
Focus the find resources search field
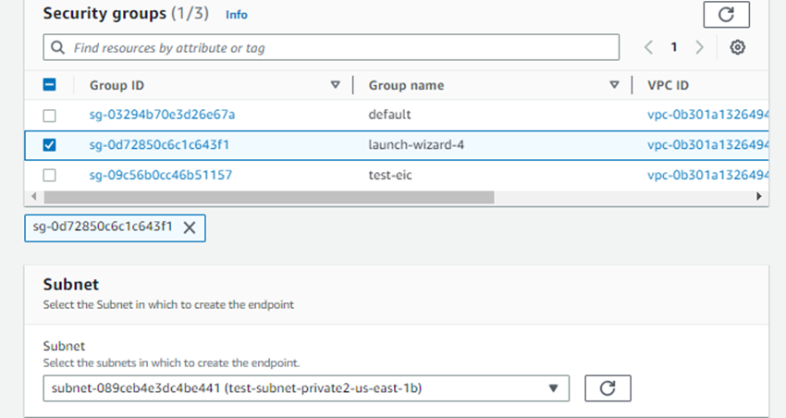pos(331,47)
